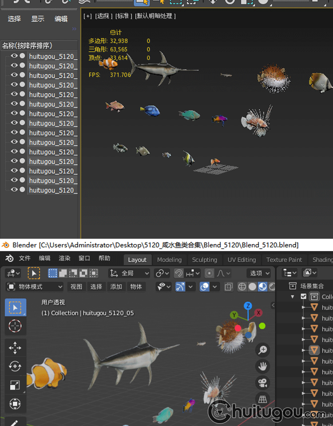Select the Cursor tool in Blender toolbar
The image size is (333, 426).
[15, 326]
